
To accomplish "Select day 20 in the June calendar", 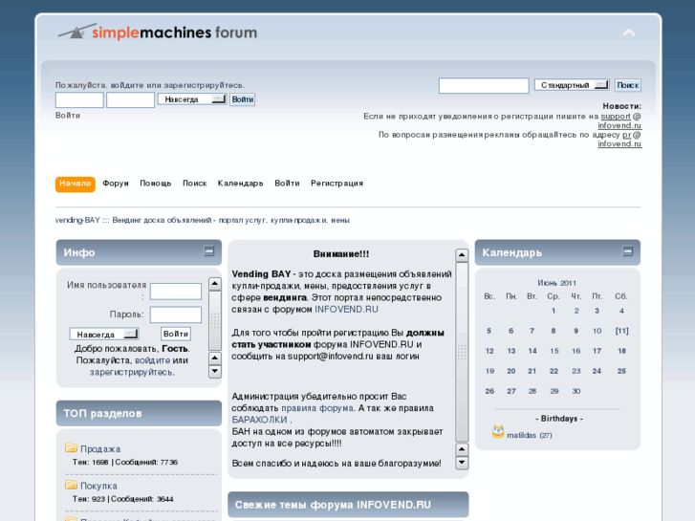I will (x=511, y=371).
